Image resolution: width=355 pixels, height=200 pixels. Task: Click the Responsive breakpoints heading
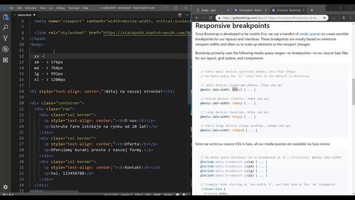click(232, 26)
